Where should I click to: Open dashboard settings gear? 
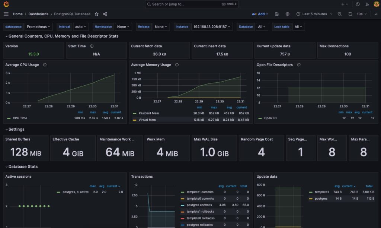pyautogui.click(x=288, y=14)
